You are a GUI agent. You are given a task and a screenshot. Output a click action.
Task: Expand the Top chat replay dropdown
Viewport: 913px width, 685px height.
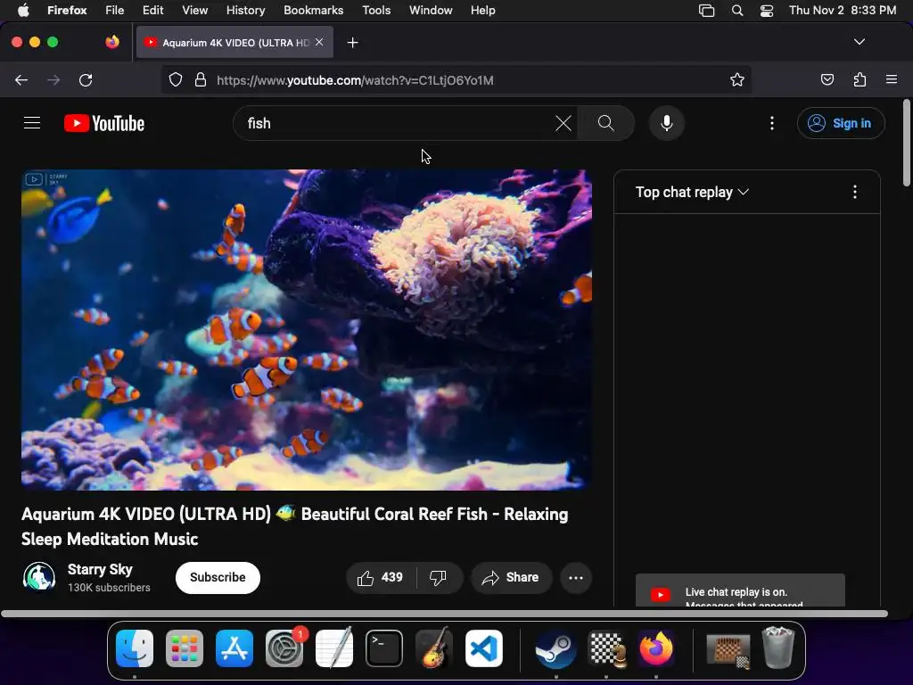click(692, 193)
